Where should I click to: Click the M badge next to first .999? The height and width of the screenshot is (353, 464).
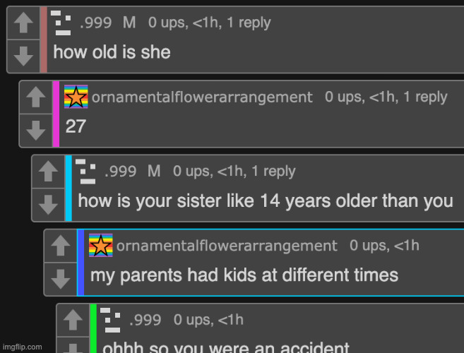[129, 23]
